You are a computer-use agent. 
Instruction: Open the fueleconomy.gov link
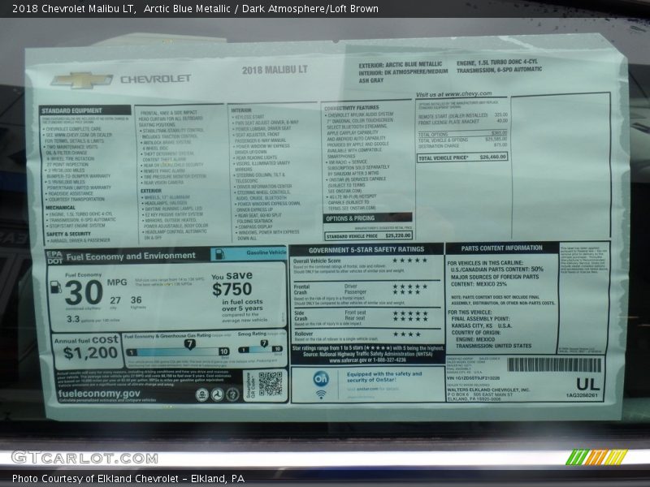click(98, 393)
